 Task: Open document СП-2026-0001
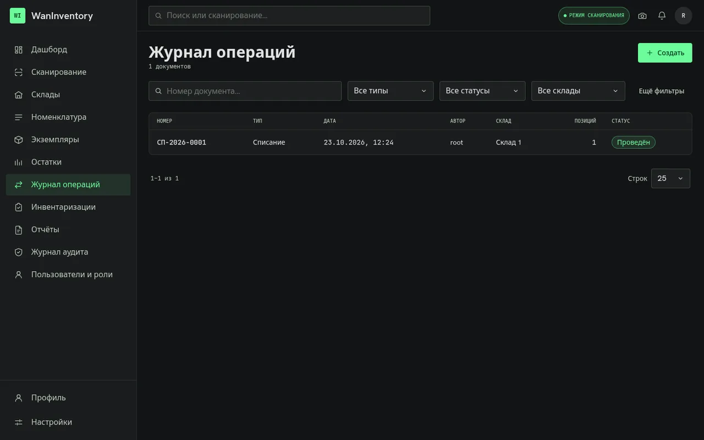[182, 142]
